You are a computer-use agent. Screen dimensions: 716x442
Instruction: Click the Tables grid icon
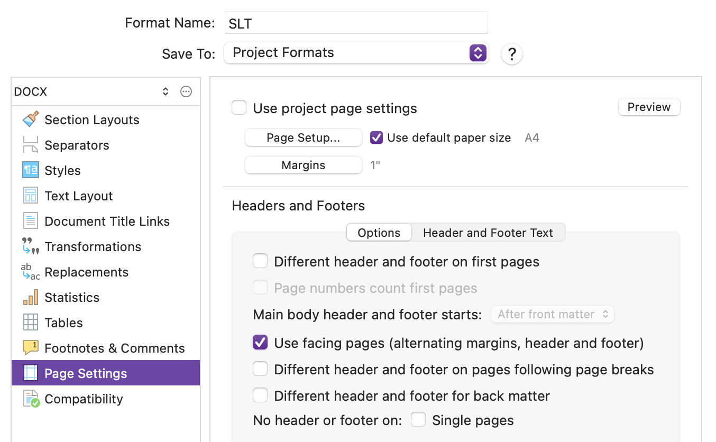coord(31,323)
